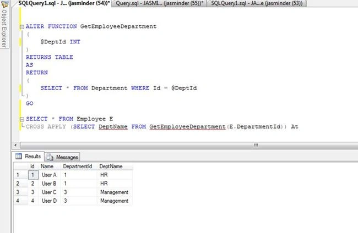Click the Results grid icon

coord(19,156)
